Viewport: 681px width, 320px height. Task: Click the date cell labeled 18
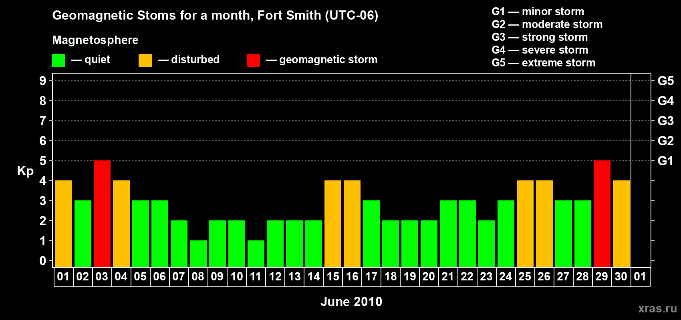click(x=390, y=277)
